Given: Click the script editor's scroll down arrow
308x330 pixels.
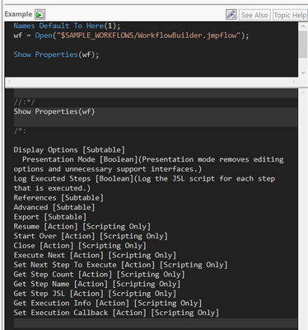Looking at the screenshot, I should click(303, 73).
